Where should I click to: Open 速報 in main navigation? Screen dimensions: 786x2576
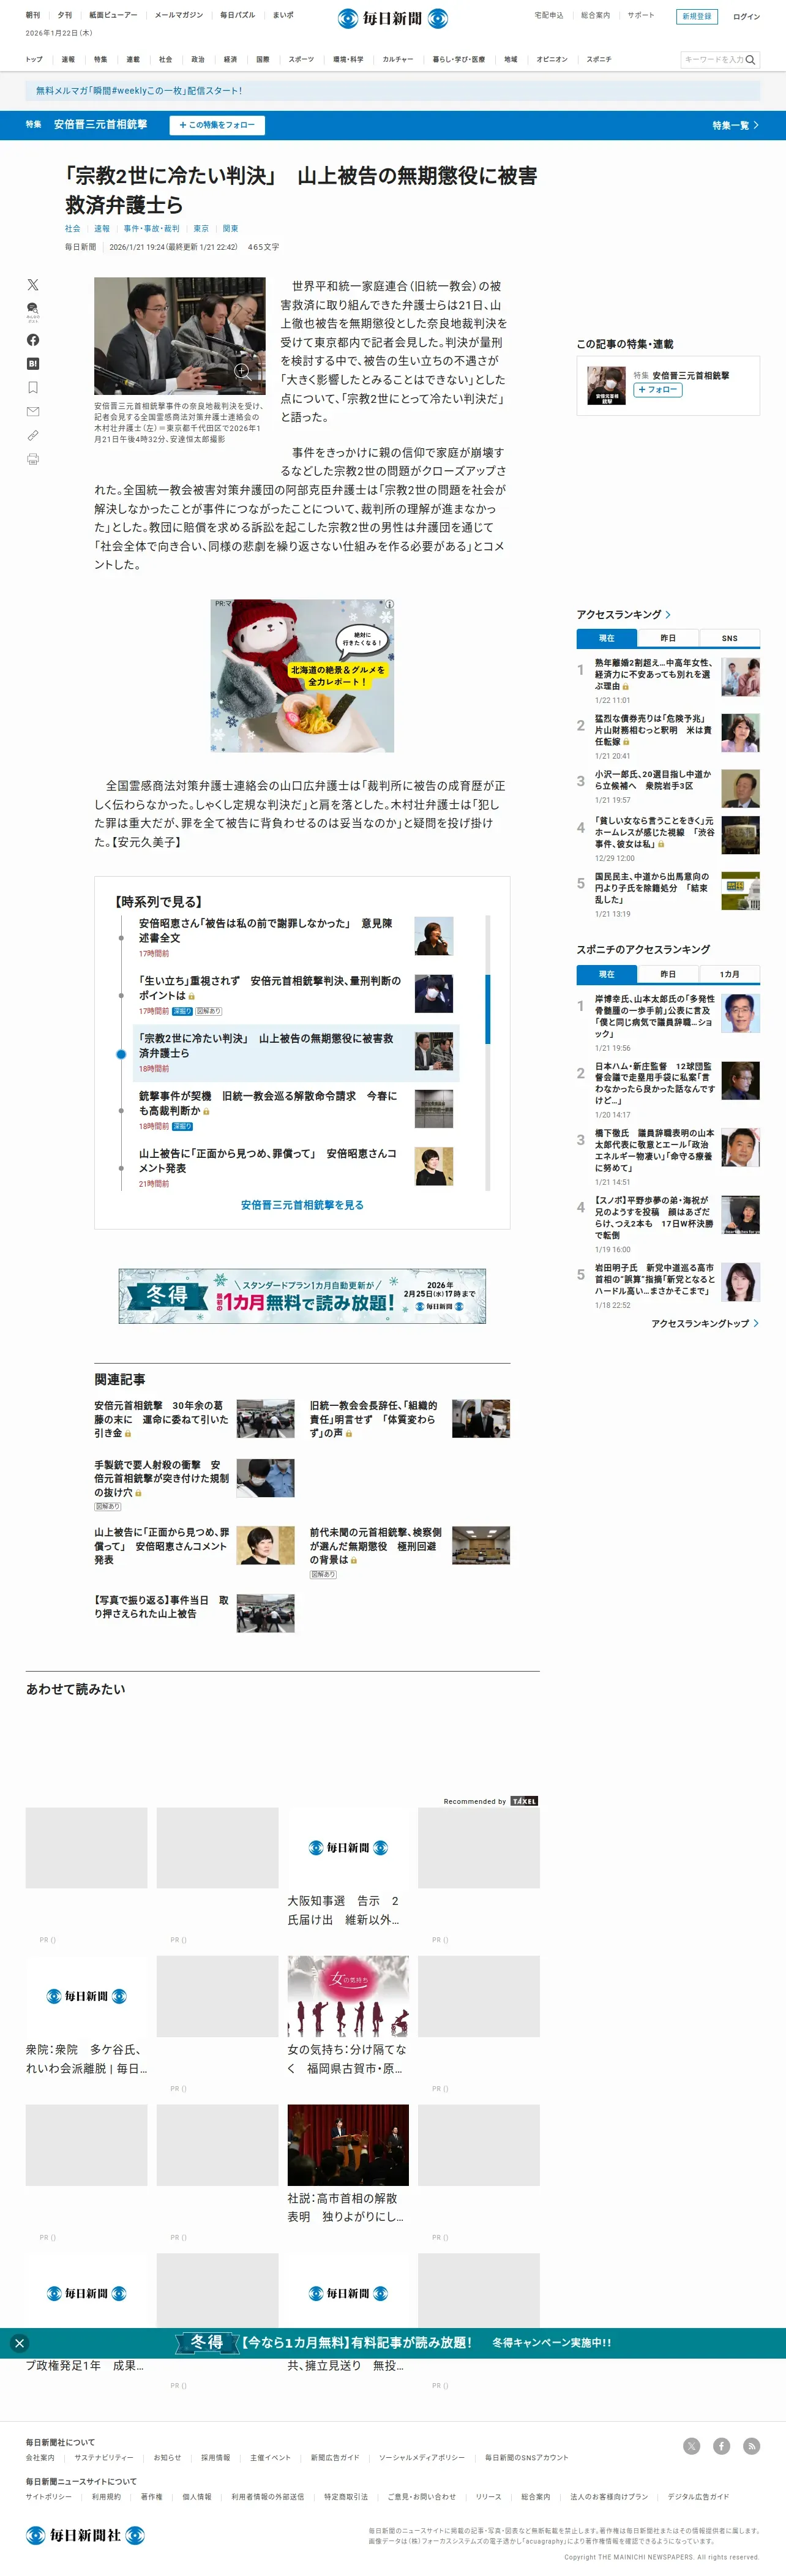[68, 60]
